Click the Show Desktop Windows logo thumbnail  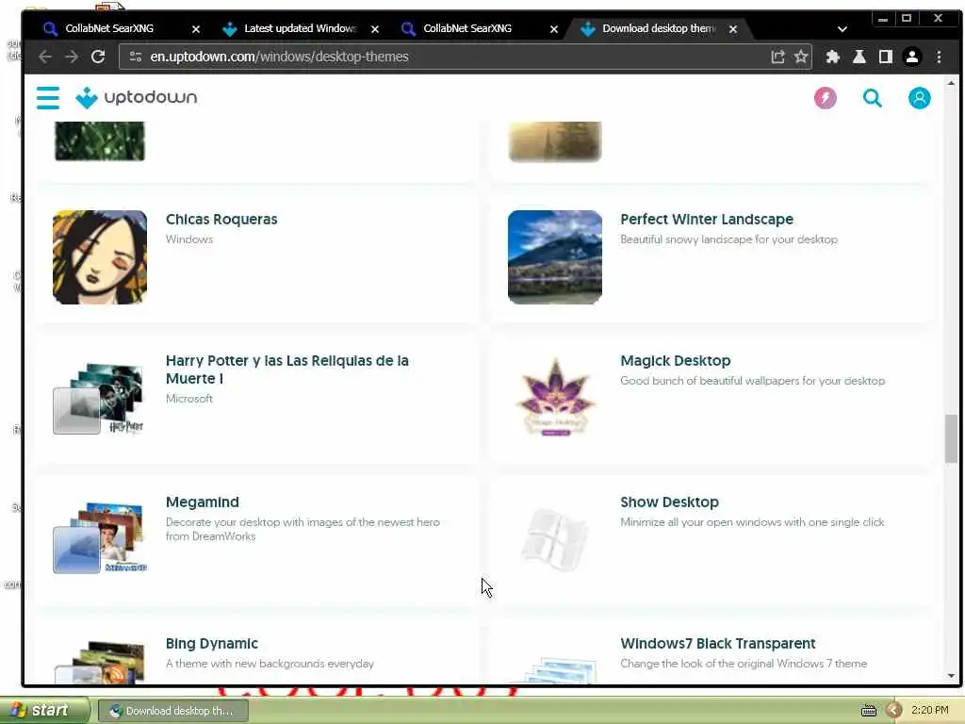pyautogui.click(x=555, y=539)
